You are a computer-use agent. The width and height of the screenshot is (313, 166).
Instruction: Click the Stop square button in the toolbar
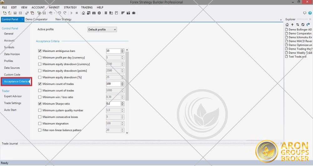click(x=77, y=13)
